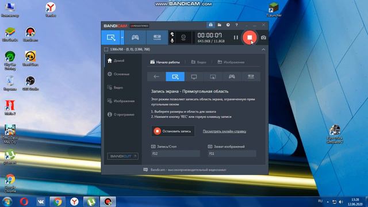Screen dimensions: 368x207
Task: Select rectangle screen recording mode in top toolbar
Action: tap(110, 37)
